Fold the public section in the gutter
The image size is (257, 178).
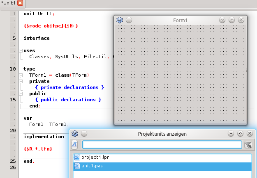point(21,94)
